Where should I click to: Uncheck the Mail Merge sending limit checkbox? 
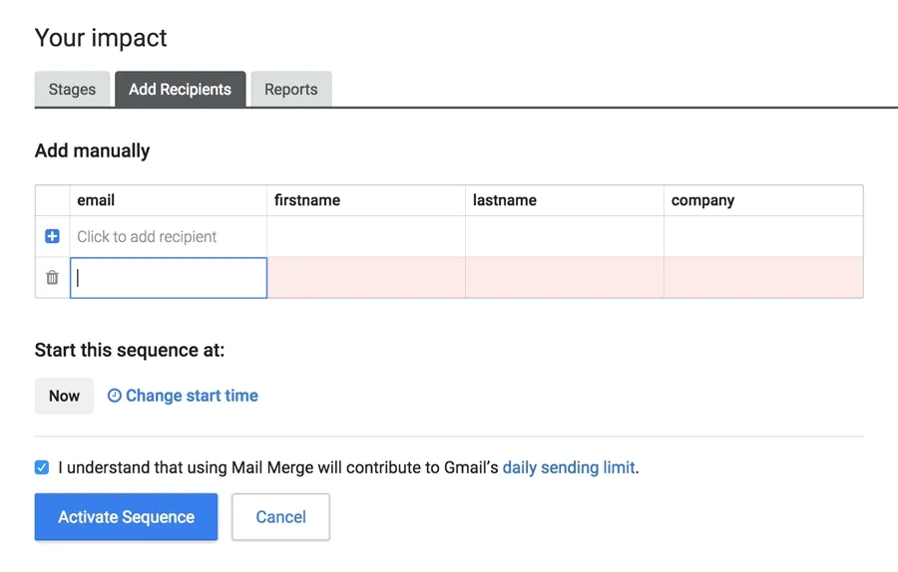(42, 467)
